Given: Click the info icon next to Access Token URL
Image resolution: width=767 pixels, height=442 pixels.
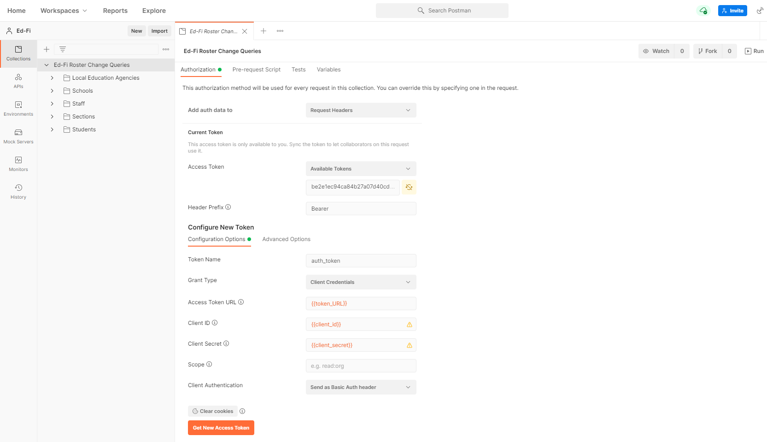Looking at the screenshot, I should 241,302.
